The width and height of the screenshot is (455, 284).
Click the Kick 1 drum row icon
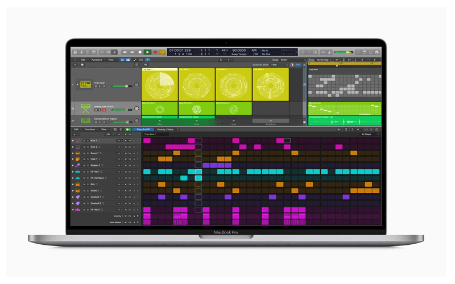[77, 140]
